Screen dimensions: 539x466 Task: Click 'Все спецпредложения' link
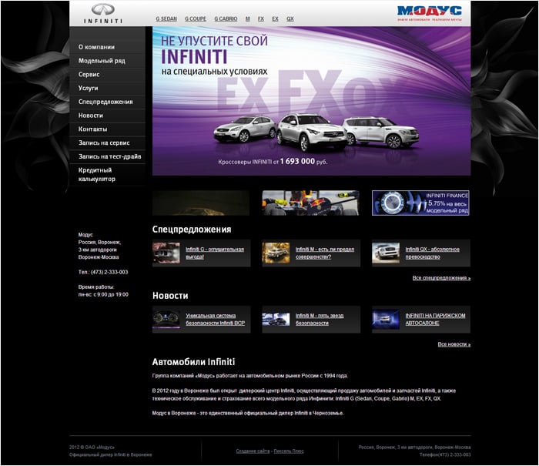[x=441, y=277]
